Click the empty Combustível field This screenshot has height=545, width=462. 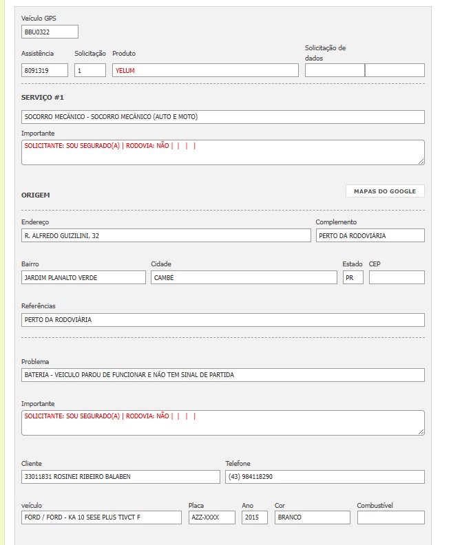[x=390, y=517]
